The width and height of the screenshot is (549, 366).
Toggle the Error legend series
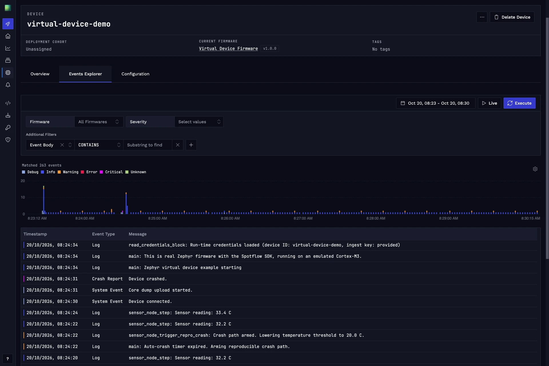[x=89, y=172]
